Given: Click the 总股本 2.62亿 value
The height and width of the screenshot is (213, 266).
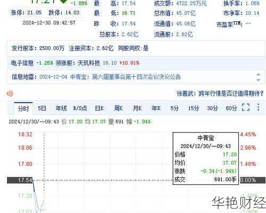Looking at the screenshot, I should point(130,34).
